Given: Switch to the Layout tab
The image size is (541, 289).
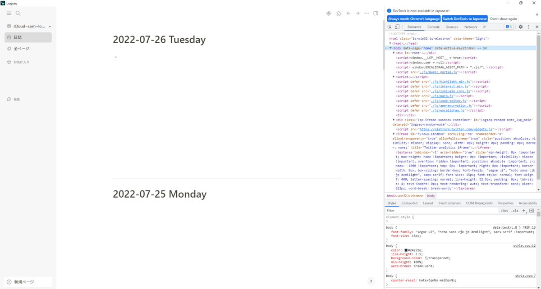Looking at the screenshot, I should (428, 203).
